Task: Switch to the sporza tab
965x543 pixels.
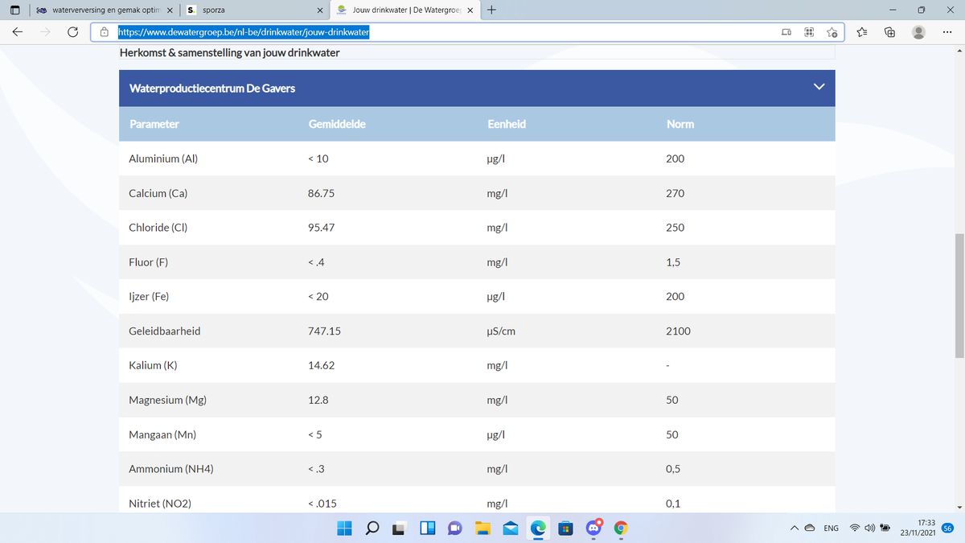Action: tap(241, 10)
